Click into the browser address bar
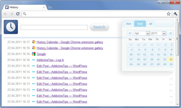Viewport: 181px width, 108px height. click(x=97, y=14)
